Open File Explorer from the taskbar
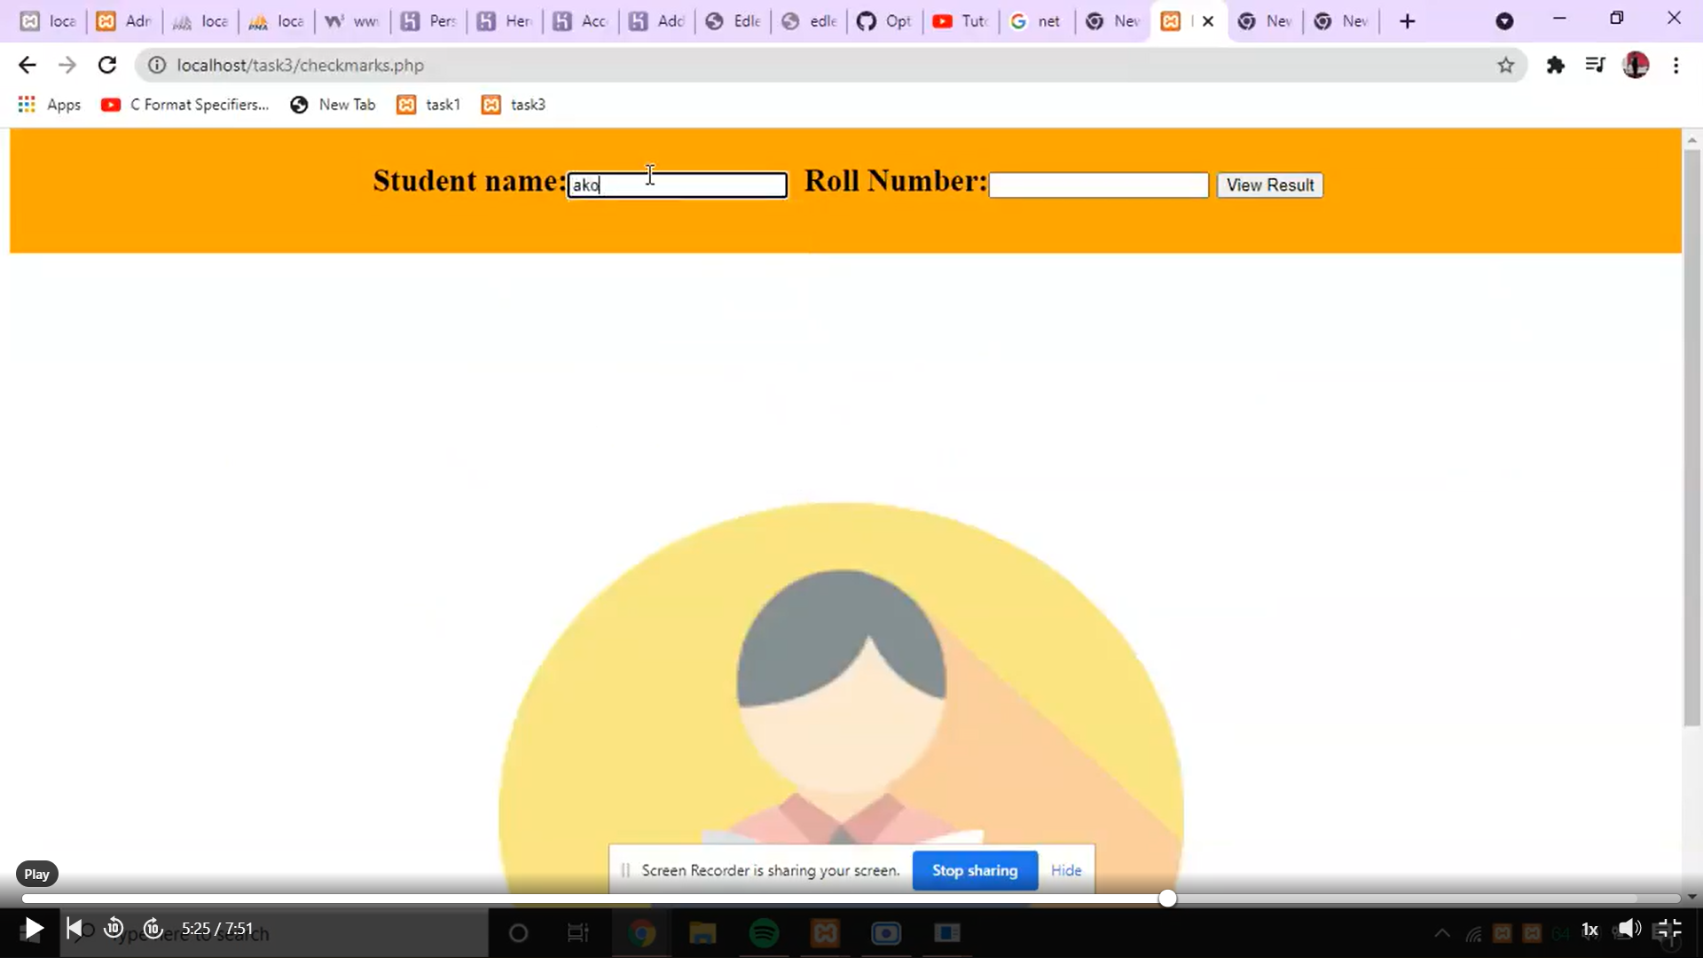1703x958 pixels. [702, 933]
